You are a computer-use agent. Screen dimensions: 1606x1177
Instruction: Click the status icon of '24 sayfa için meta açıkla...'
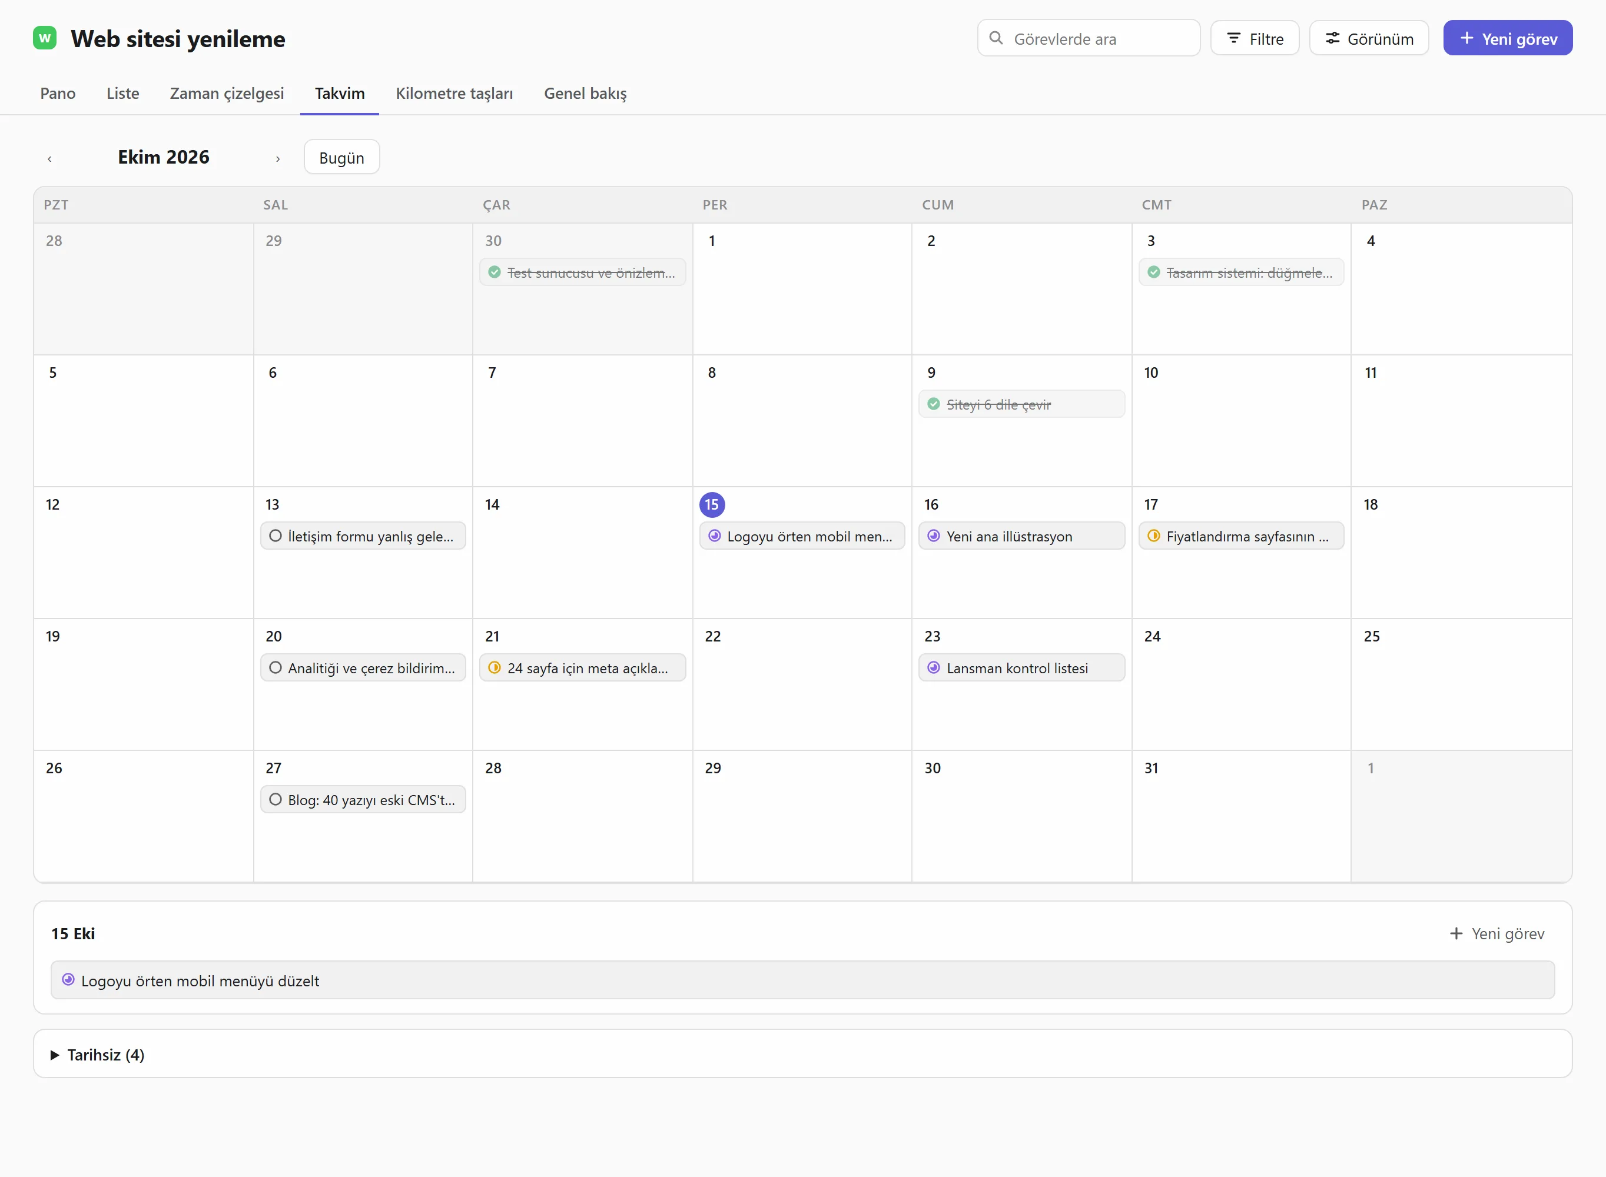pos(495,667)
